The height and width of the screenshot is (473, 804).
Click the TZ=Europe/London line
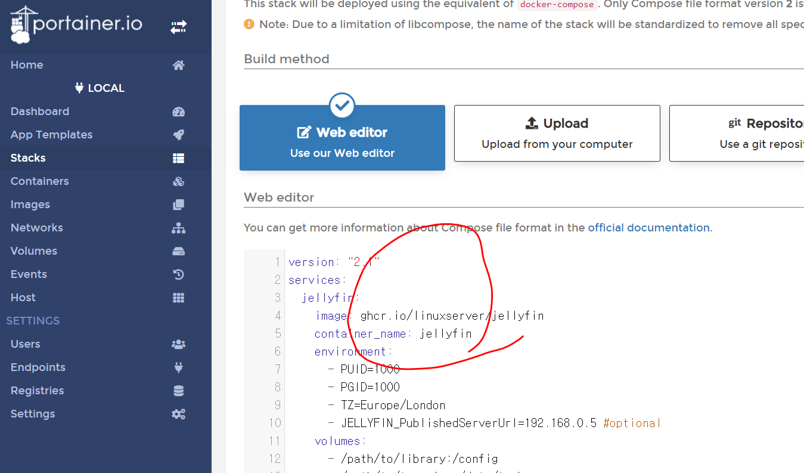click(x=387, y=405)
